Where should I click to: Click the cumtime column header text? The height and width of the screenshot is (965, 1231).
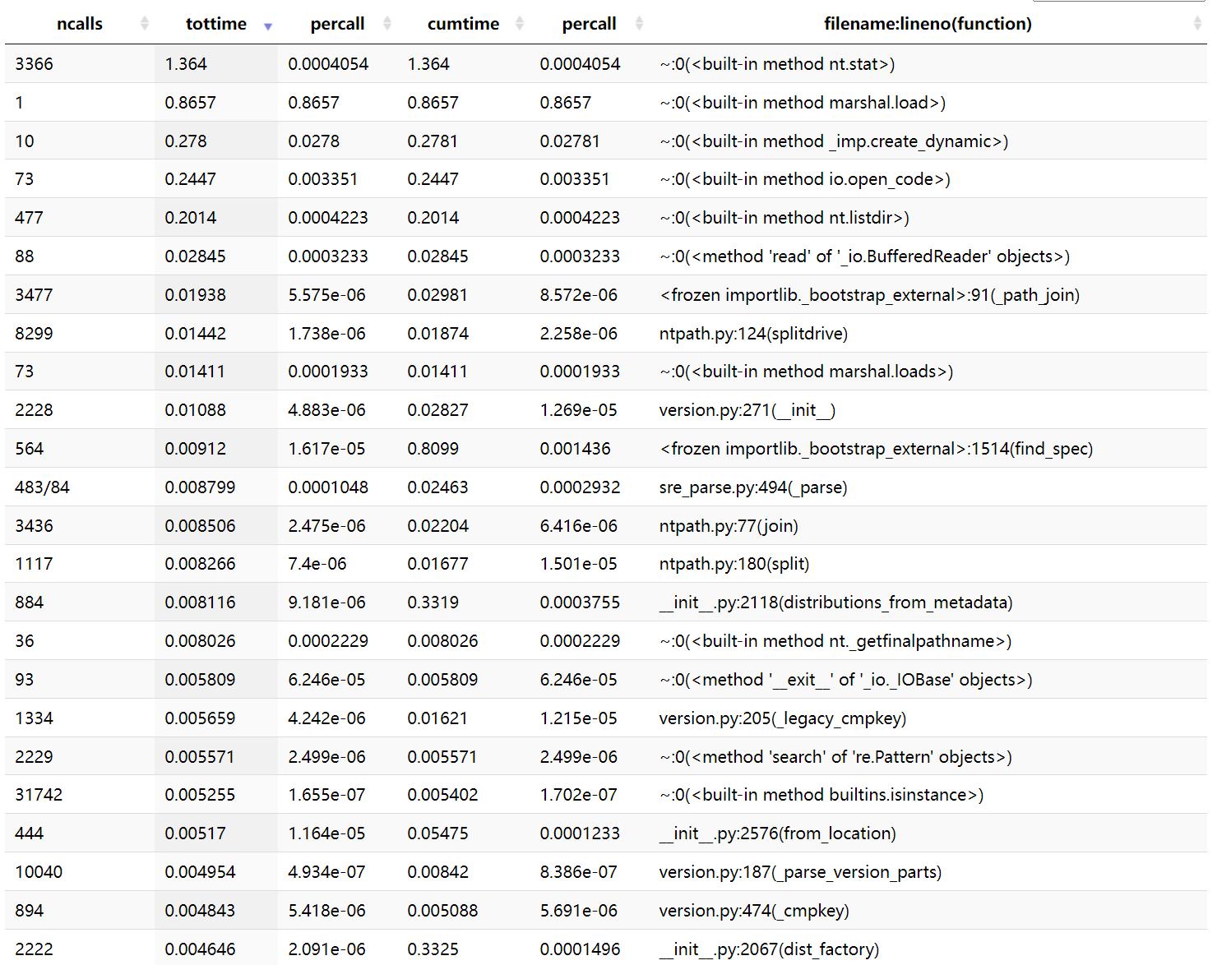[x=463, y=24]
